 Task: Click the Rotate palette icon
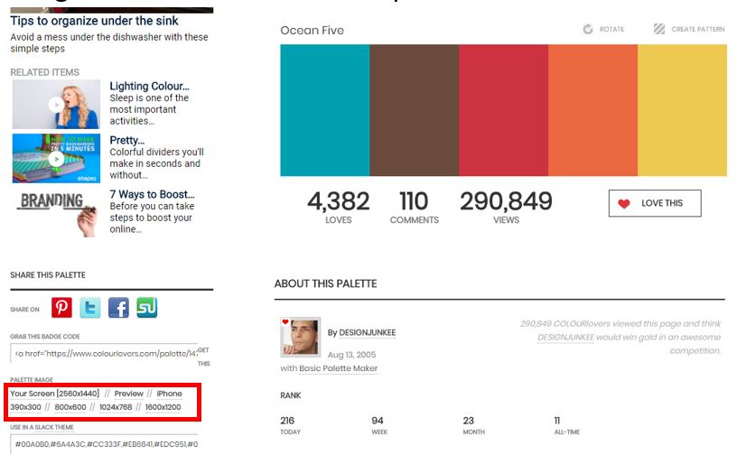[588, 29]
